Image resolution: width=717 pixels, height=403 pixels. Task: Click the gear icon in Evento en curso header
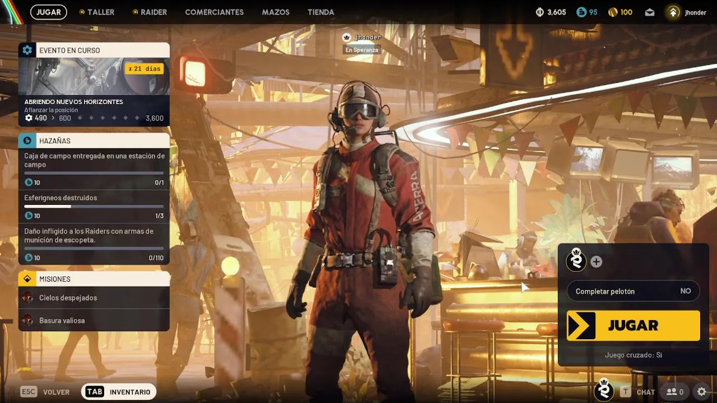pyautogui.click(x=27, y=50)
